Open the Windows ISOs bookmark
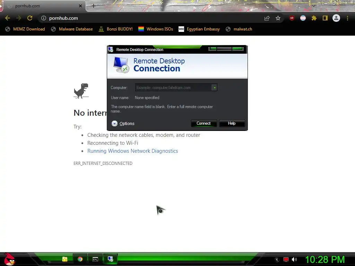 click(156, 29)
